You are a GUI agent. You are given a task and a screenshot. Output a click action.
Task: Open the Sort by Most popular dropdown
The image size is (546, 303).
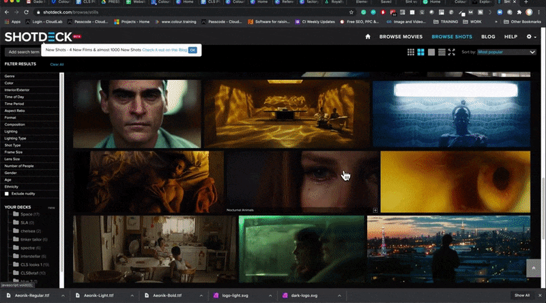(506, 52)
